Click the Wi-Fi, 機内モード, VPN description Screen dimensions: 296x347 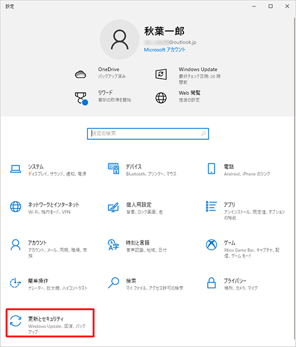click(x=49, y=212)
